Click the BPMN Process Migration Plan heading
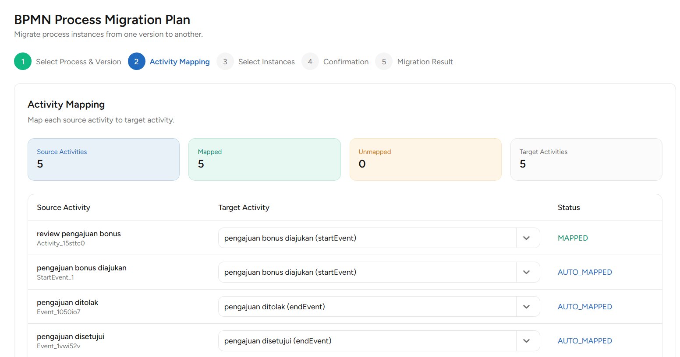Screen dimensions: 680x357 click(102, 20)
